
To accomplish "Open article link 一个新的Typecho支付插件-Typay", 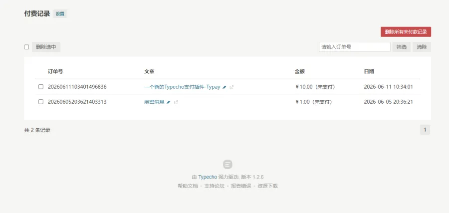I will (x=182, y=87).
